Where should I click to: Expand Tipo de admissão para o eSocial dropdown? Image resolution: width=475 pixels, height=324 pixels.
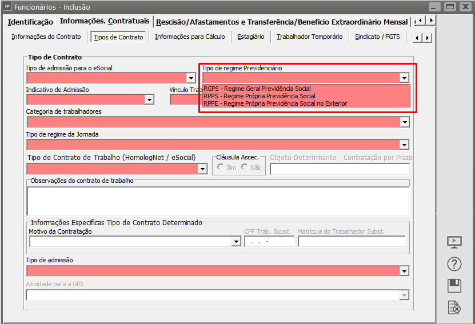tap(190, 78)
